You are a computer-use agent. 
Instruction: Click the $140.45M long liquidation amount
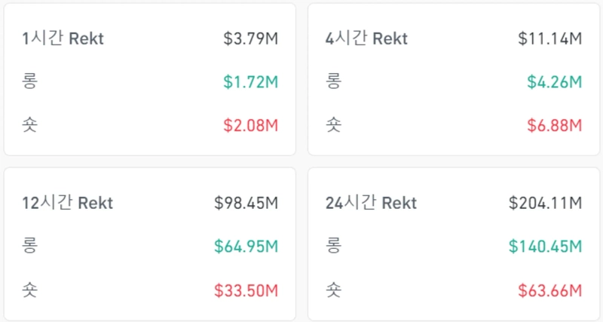[x=545, y=246]
